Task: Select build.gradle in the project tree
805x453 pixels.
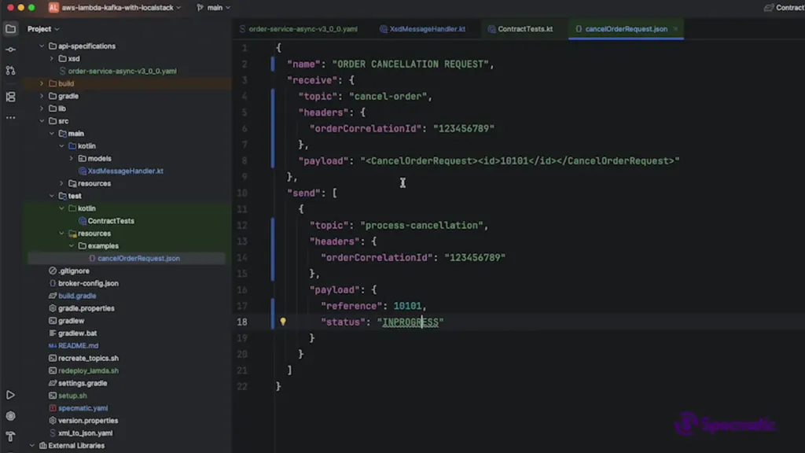Action: tap(77, 296)
